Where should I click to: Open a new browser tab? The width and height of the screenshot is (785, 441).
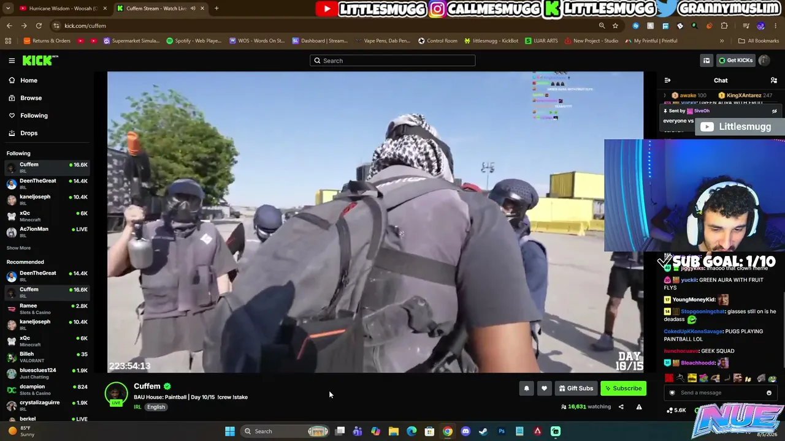click(x=216, y=9)
